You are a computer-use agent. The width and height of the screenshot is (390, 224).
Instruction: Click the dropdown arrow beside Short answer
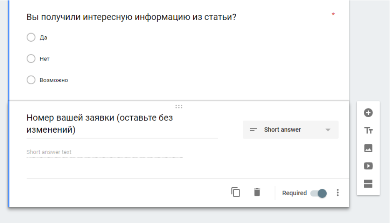point(328,130)
